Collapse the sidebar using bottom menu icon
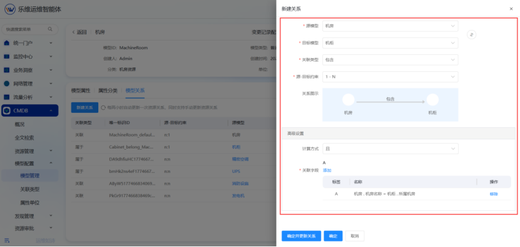 [7, 240]
